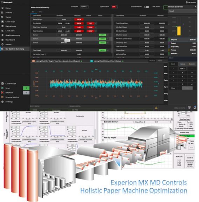Click the Machine Speed setpoint field
Screen dimensions: 199x202
click(147, 35)
